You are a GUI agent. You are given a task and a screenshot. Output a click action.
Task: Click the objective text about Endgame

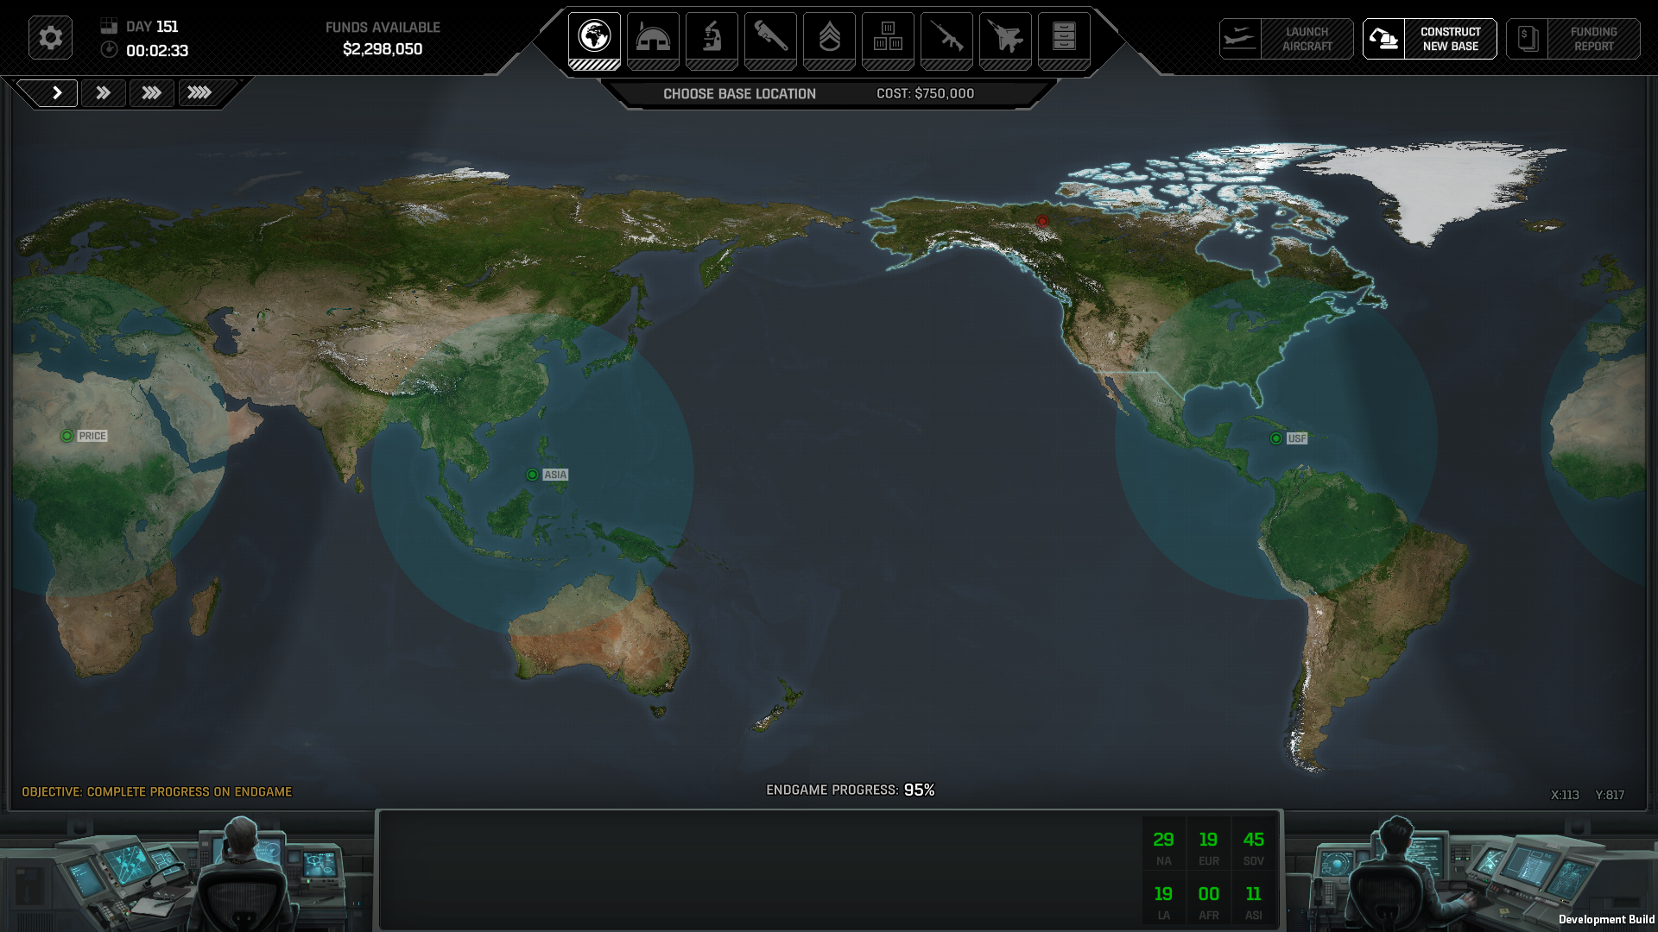click(157, 791)
